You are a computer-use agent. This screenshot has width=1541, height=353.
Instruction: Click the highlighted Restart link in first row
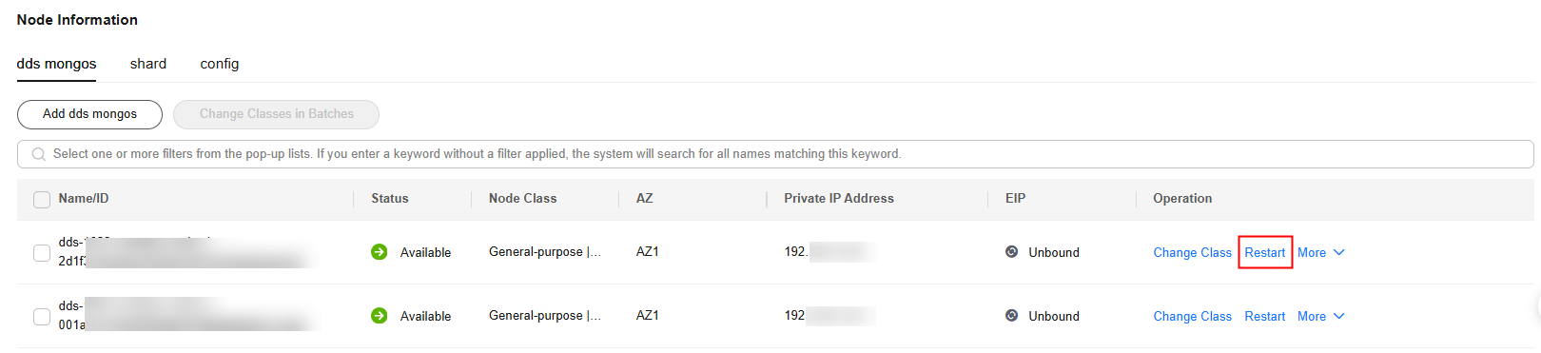[1265, 252]
